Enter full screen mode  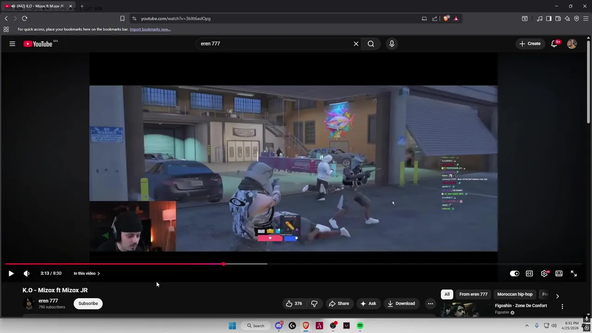click(x=574, y=273)
